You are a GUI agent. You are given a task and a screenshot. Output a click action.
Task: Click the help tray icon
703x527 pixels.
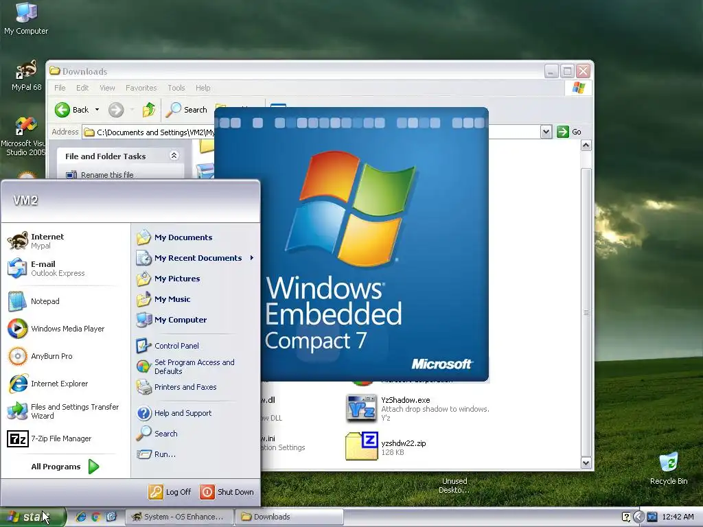pyautogui.click(x=626, y=517)
